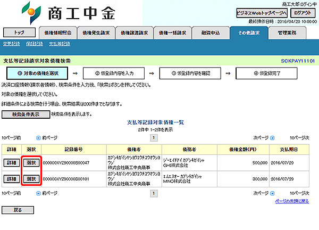The image size is (319, 230).
Task: Click the previous-page arrow icon below the table
Action: pyautogui.click(x=38, y=193)
